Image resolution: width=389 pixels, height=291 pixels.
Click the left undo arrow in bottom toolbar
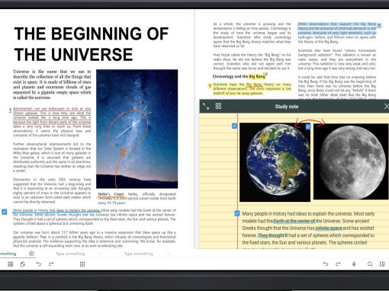[38, 264]
